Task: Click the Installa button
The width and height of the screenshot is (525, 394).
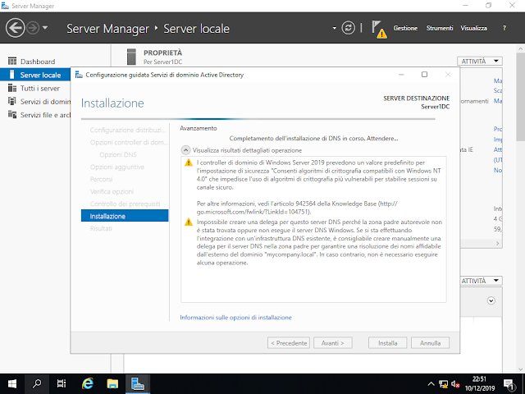Action: pyautogui.click(x=388, y=343)
